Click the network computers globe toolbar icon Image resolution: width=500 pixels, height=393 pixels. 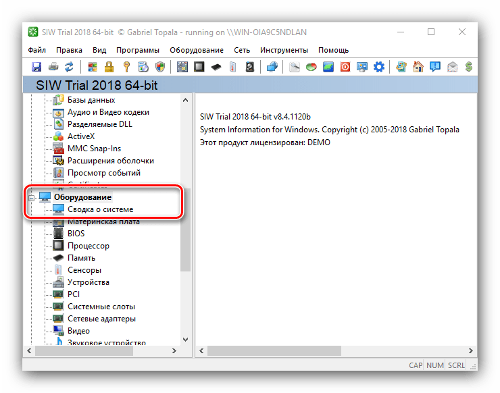[272, 67]
